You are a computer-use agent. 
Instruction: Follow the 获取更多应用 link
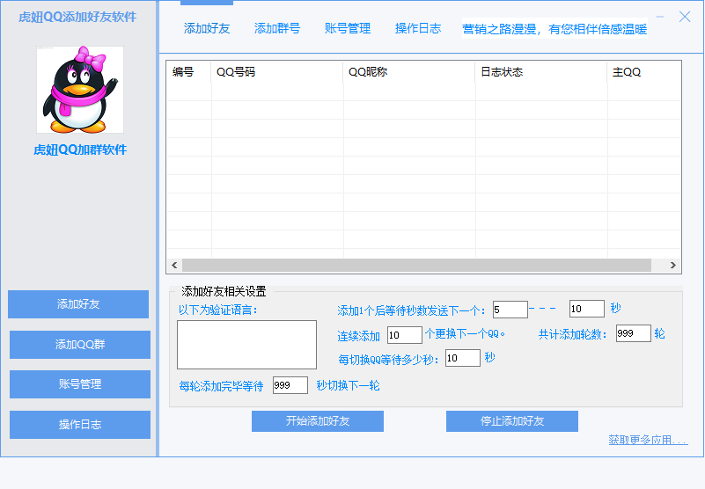648,440
